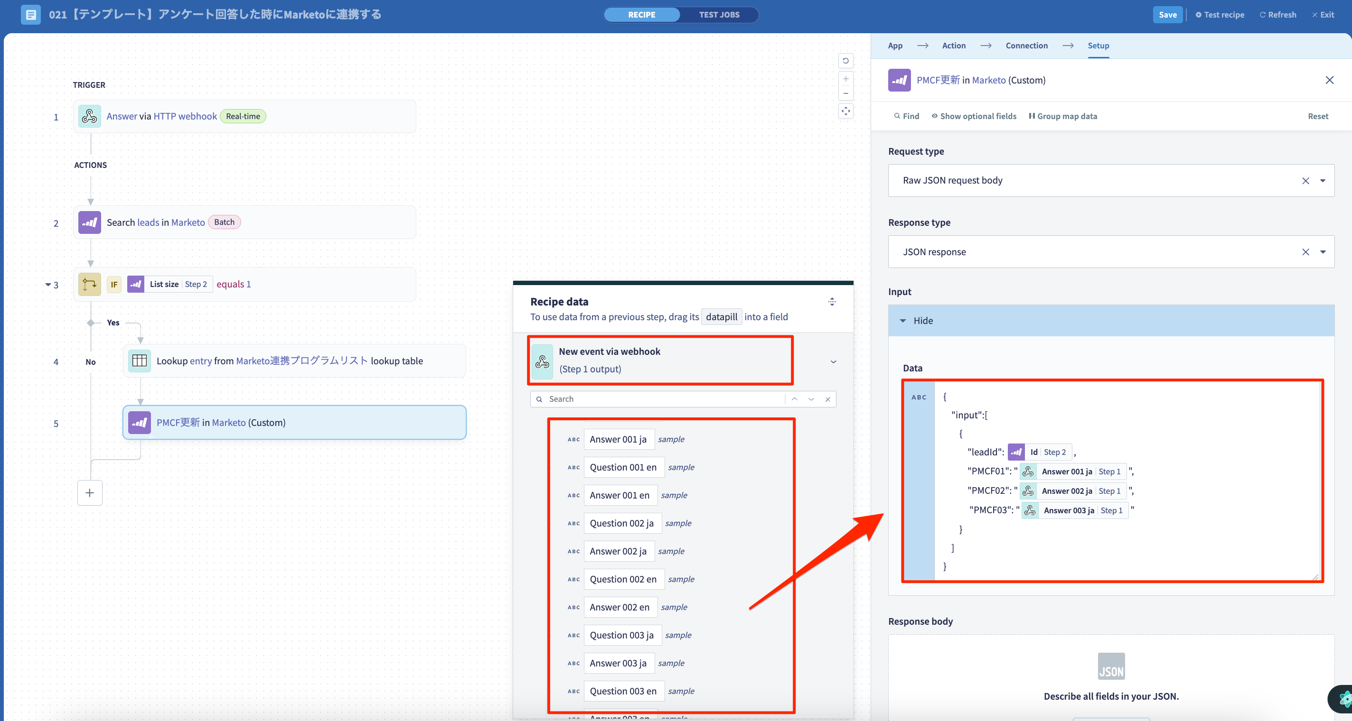Switch to the RECIPE tab
Screen dimensions: 1352x721
click(x=641, y=15)
